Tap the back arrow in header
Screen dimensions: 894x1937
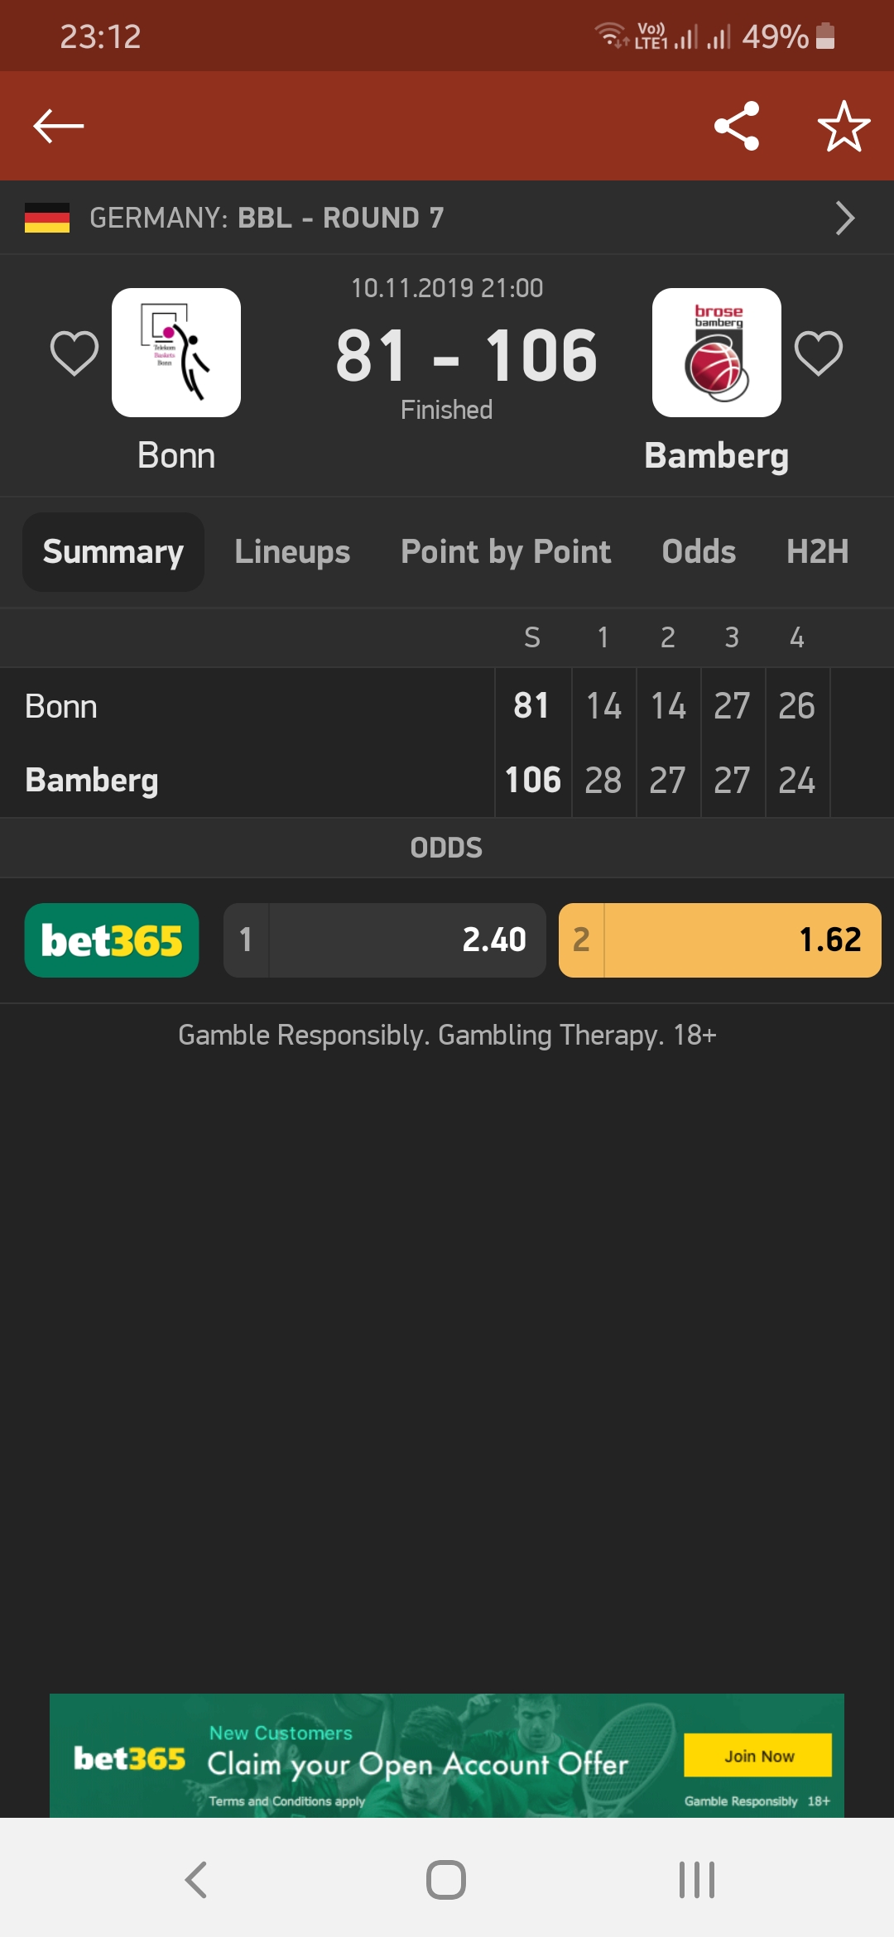click(59, 126)
